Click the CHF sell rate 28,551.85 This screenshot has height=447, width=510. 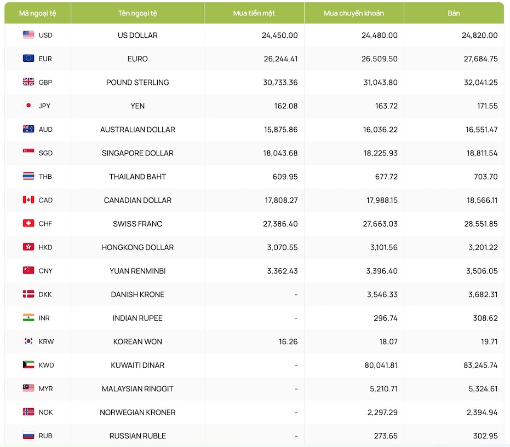point(481,224)
